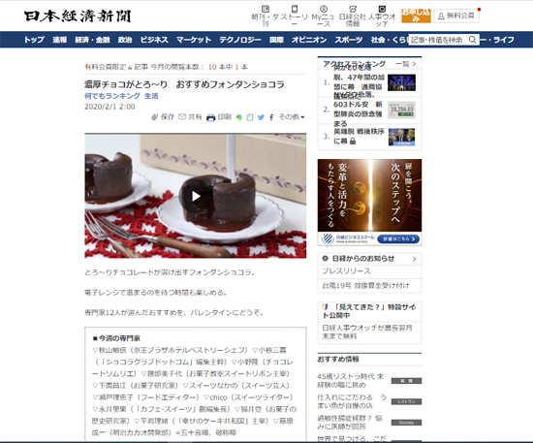Viewport: 533px width, 443px height.
Task: Click the 無料会員 account button
Action: (x=456, y=16)
